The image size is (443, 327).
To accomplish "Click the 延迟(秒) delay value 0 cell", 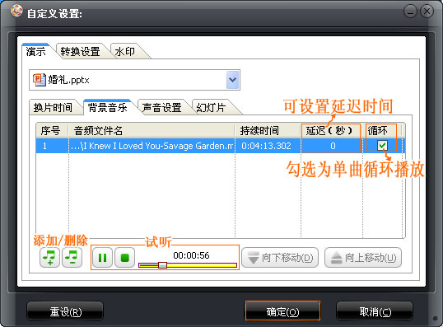I will tap(332, 146).
